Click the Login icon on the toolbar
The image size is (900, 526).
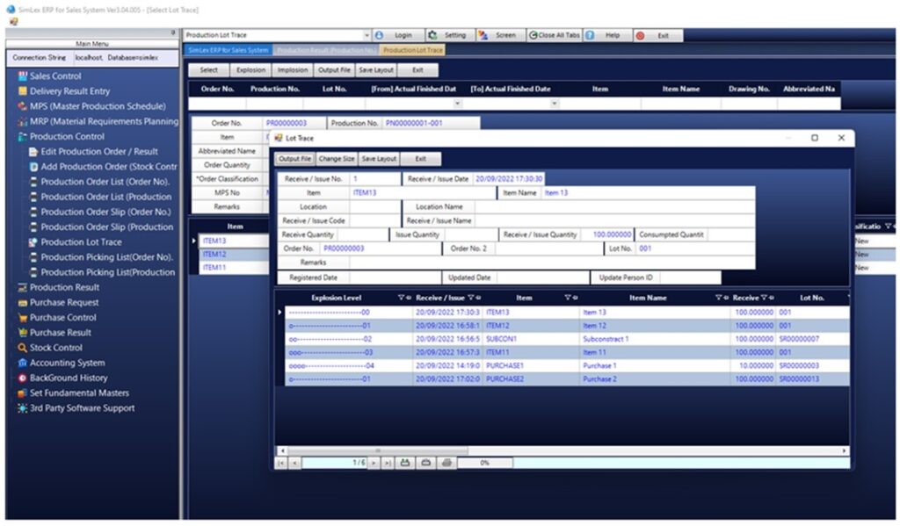coord(379,35)
